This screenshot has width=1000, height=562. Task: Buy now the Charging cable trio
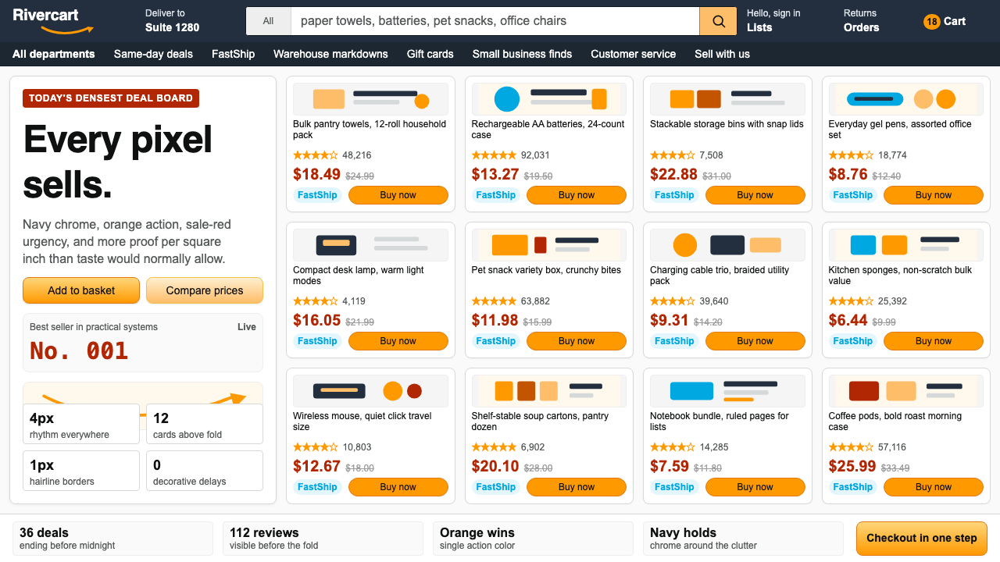click(755, 341)
